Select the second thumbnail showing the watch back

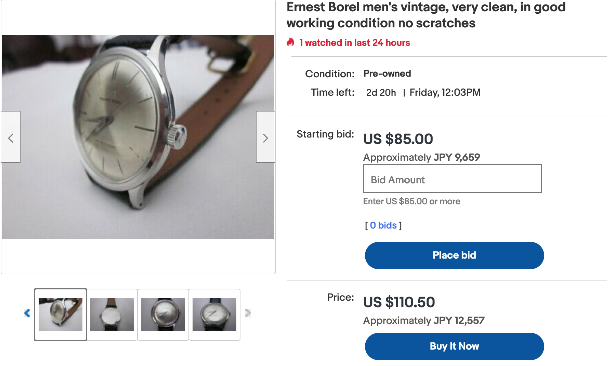(112, 314)
